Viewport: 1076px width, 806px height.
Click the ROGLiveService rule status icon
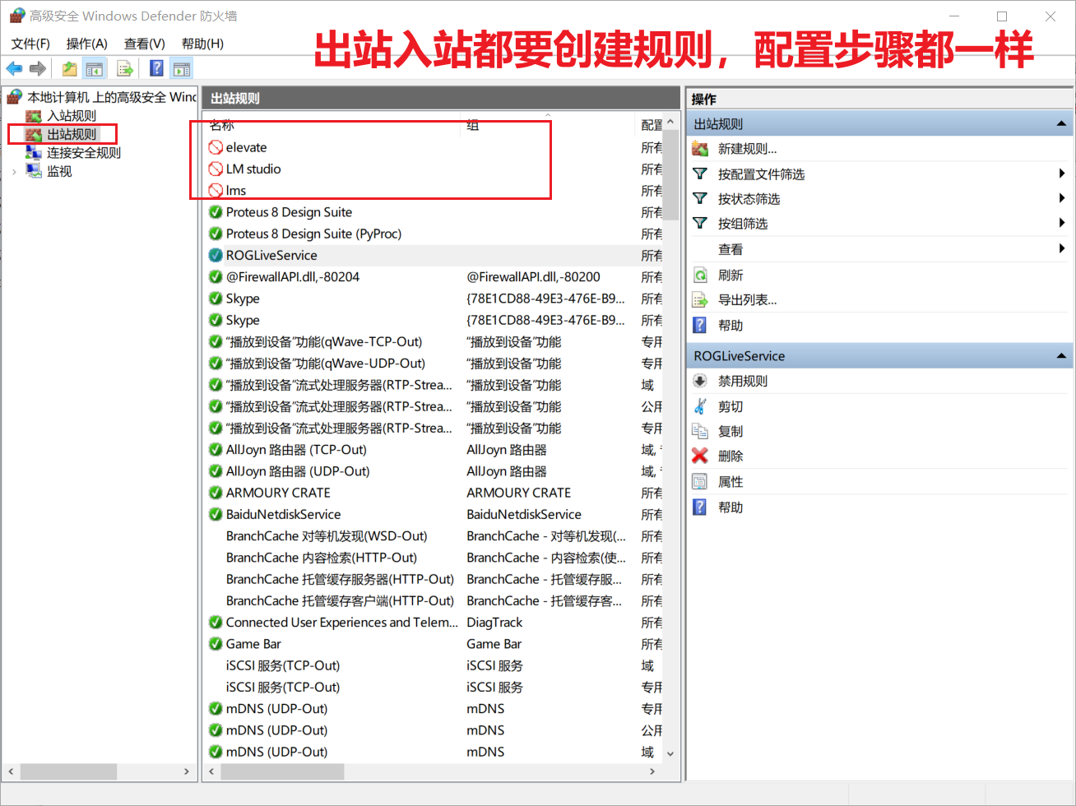(x=216, y=255)
